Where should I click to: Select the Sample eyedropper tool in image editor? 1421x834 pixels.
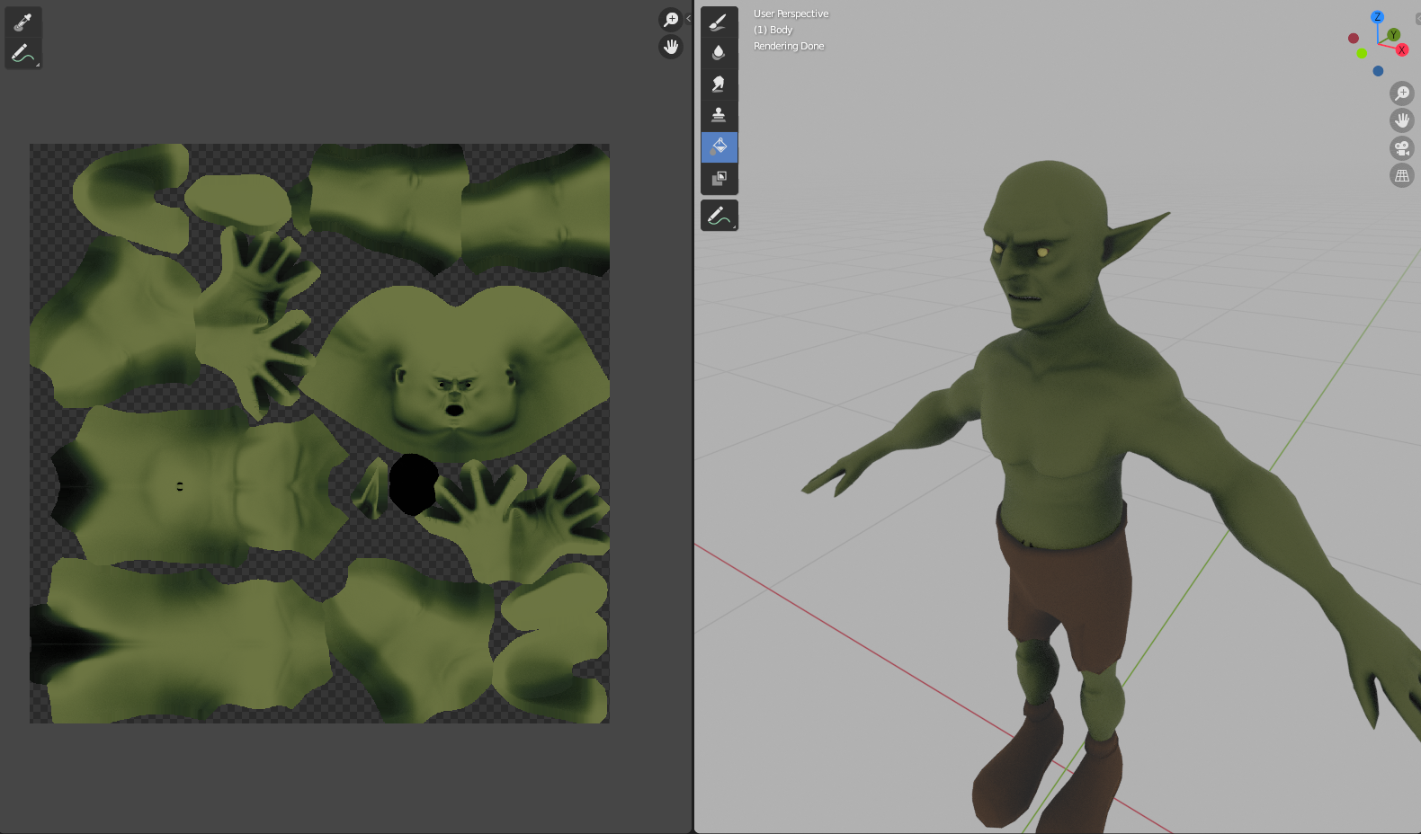pos(23,22)
